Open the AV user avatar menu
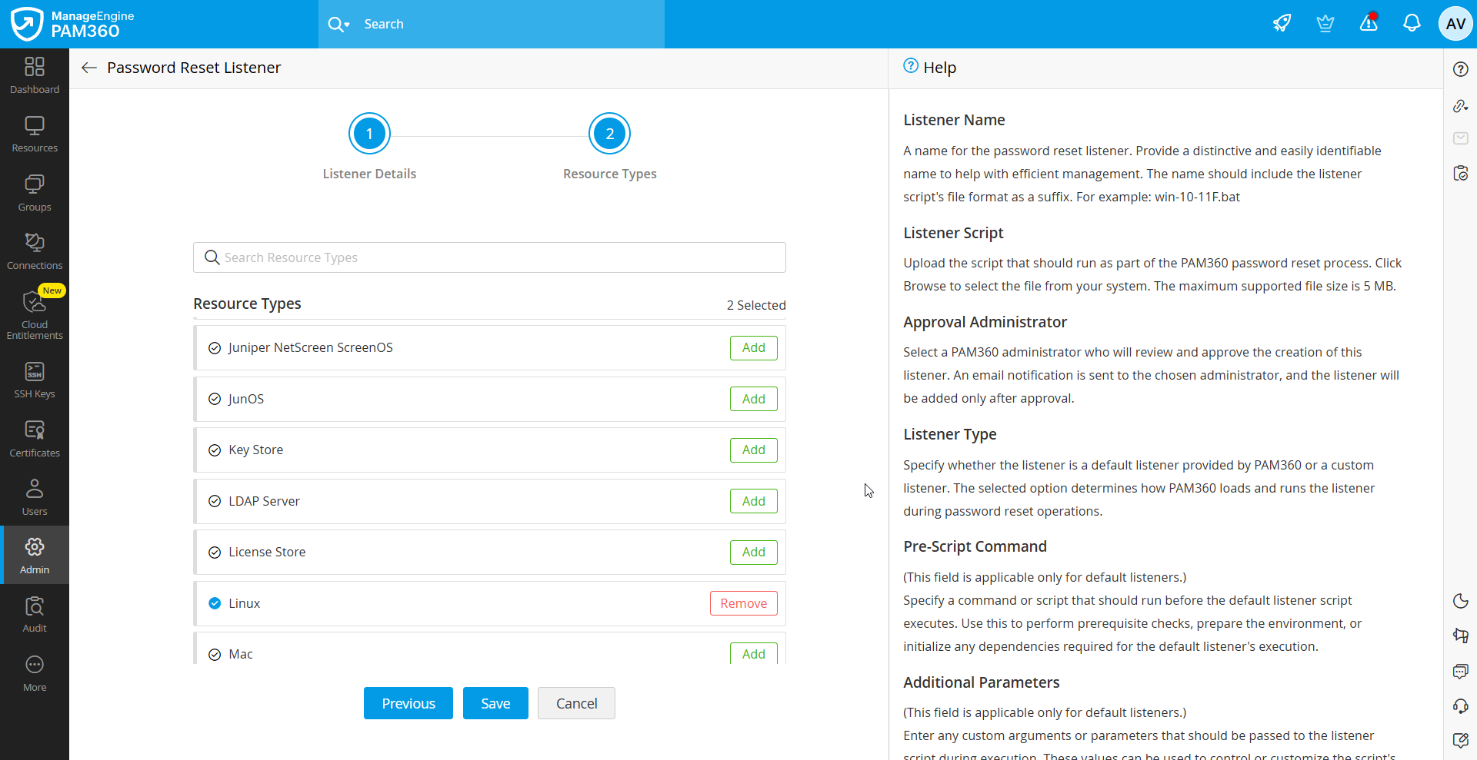Viewport: 1477px width, 760px height. (x=1455, y=24)
